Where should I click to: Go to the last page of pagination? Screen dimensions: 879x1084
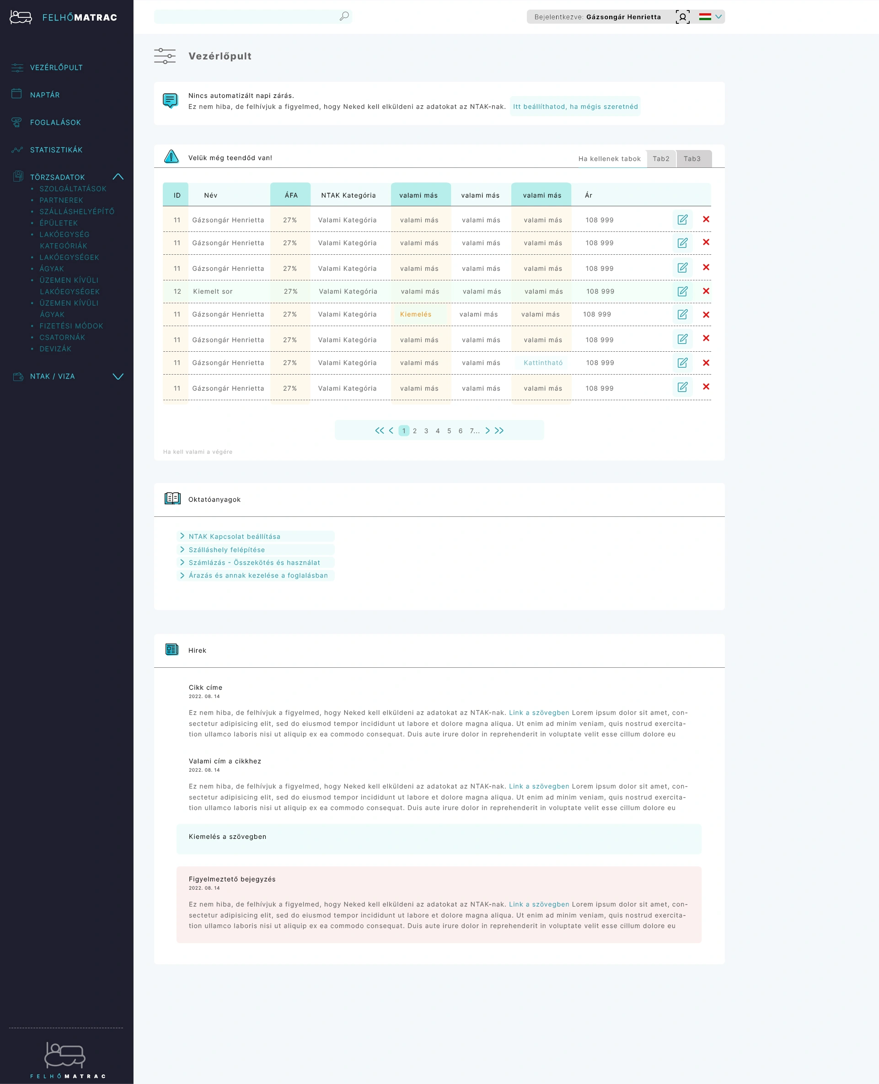[499, 430]
